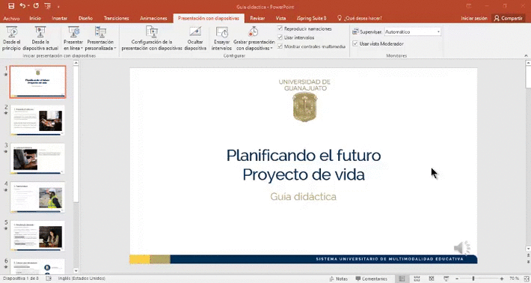Viewport: 531px width, 283px height.
Task: Launch Ensayar intervalos timer
Action: click(222, 32)
